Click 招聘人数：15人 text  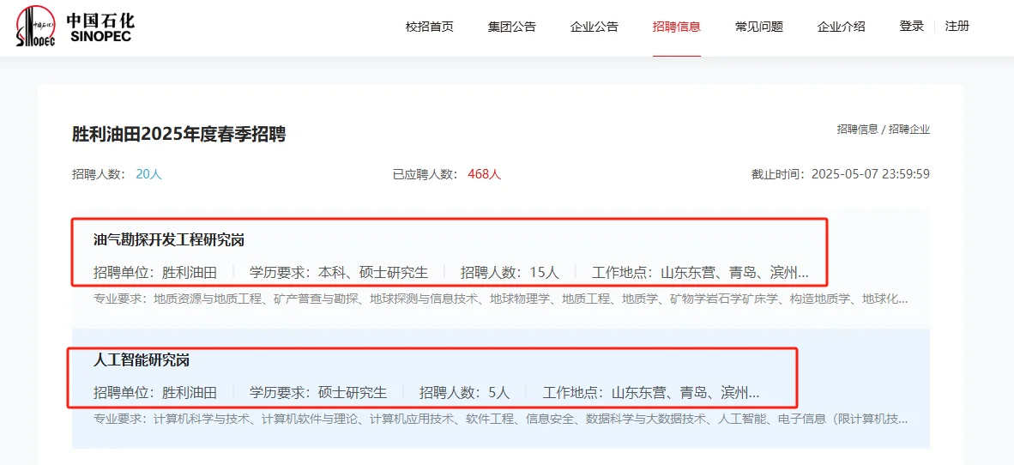pyautogui.click(x=510, y=272)
